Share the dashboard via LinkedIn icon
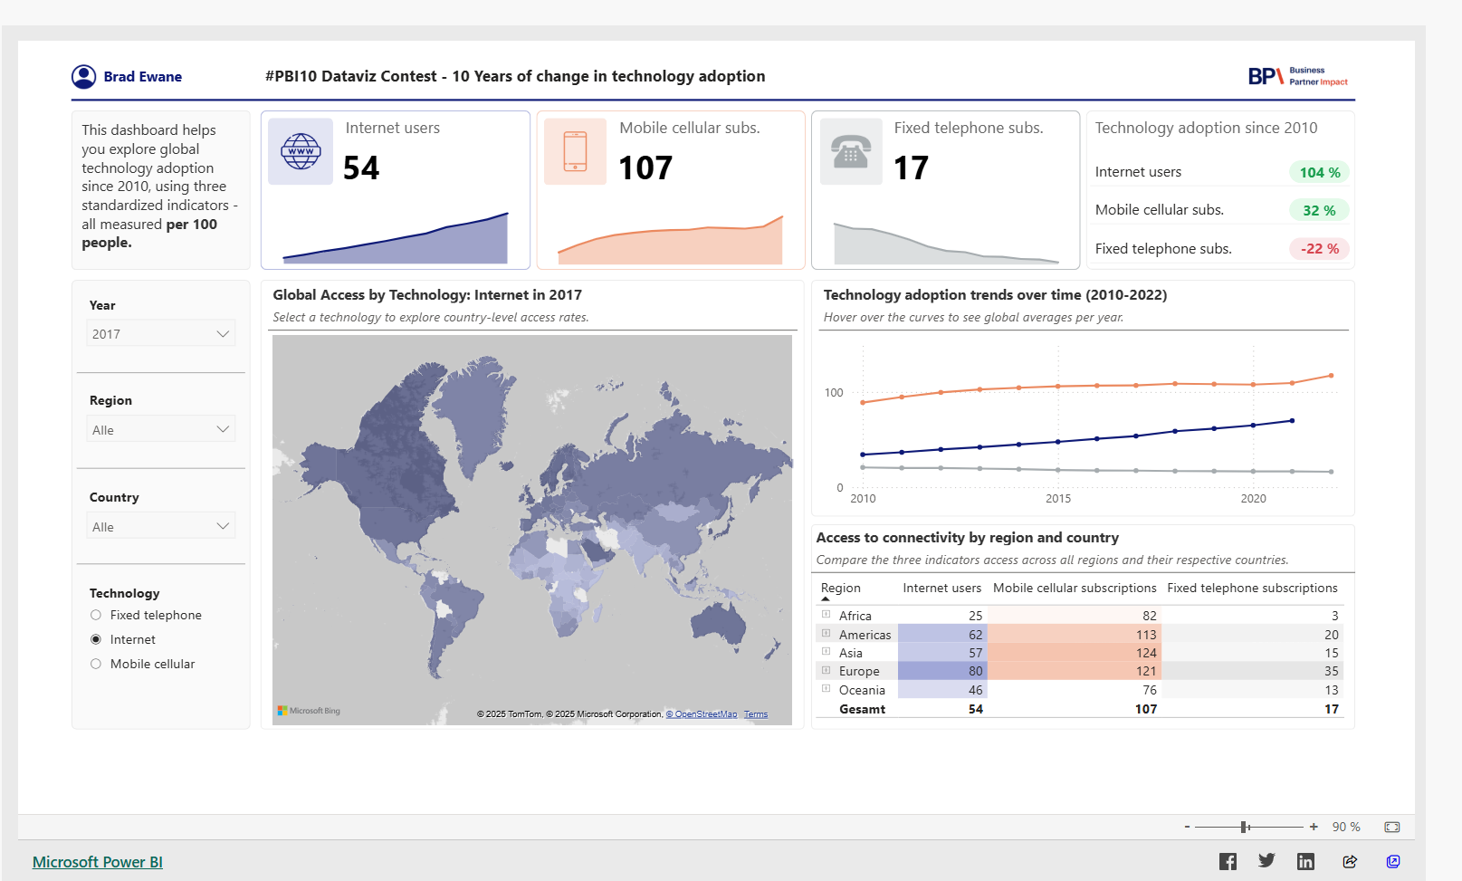1462x881 pixels. click(1305, 861)
